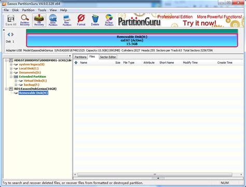Create a New Partition via toolbar
Screen dimensions: 246x187
pyautogui.click(x=67, y=20)
